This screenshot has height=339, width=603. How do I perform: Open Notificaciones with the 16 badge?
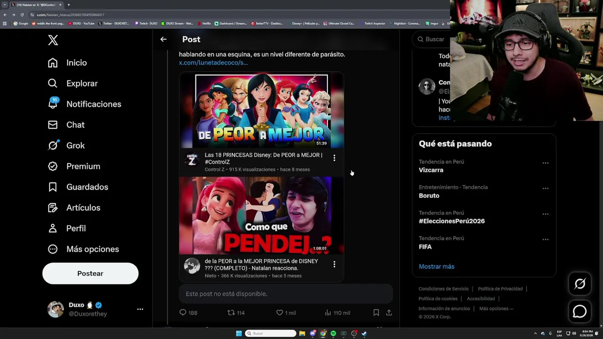tap(84, 104)
